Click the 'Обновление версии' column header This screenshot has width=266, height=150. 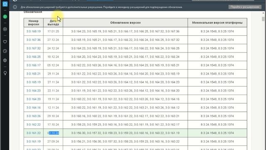tap(126, 22)
